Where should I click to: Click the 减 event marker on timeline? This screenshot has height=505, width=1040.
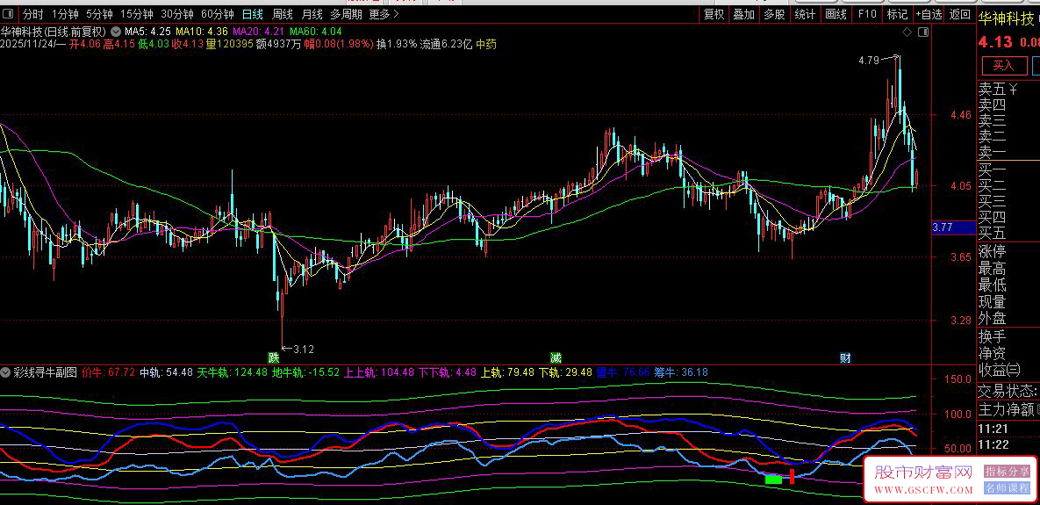pos(556,357)
